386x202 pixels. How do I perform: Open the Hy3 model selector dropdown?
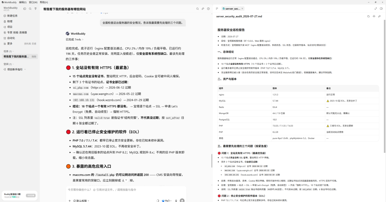[x=167, y=201]
